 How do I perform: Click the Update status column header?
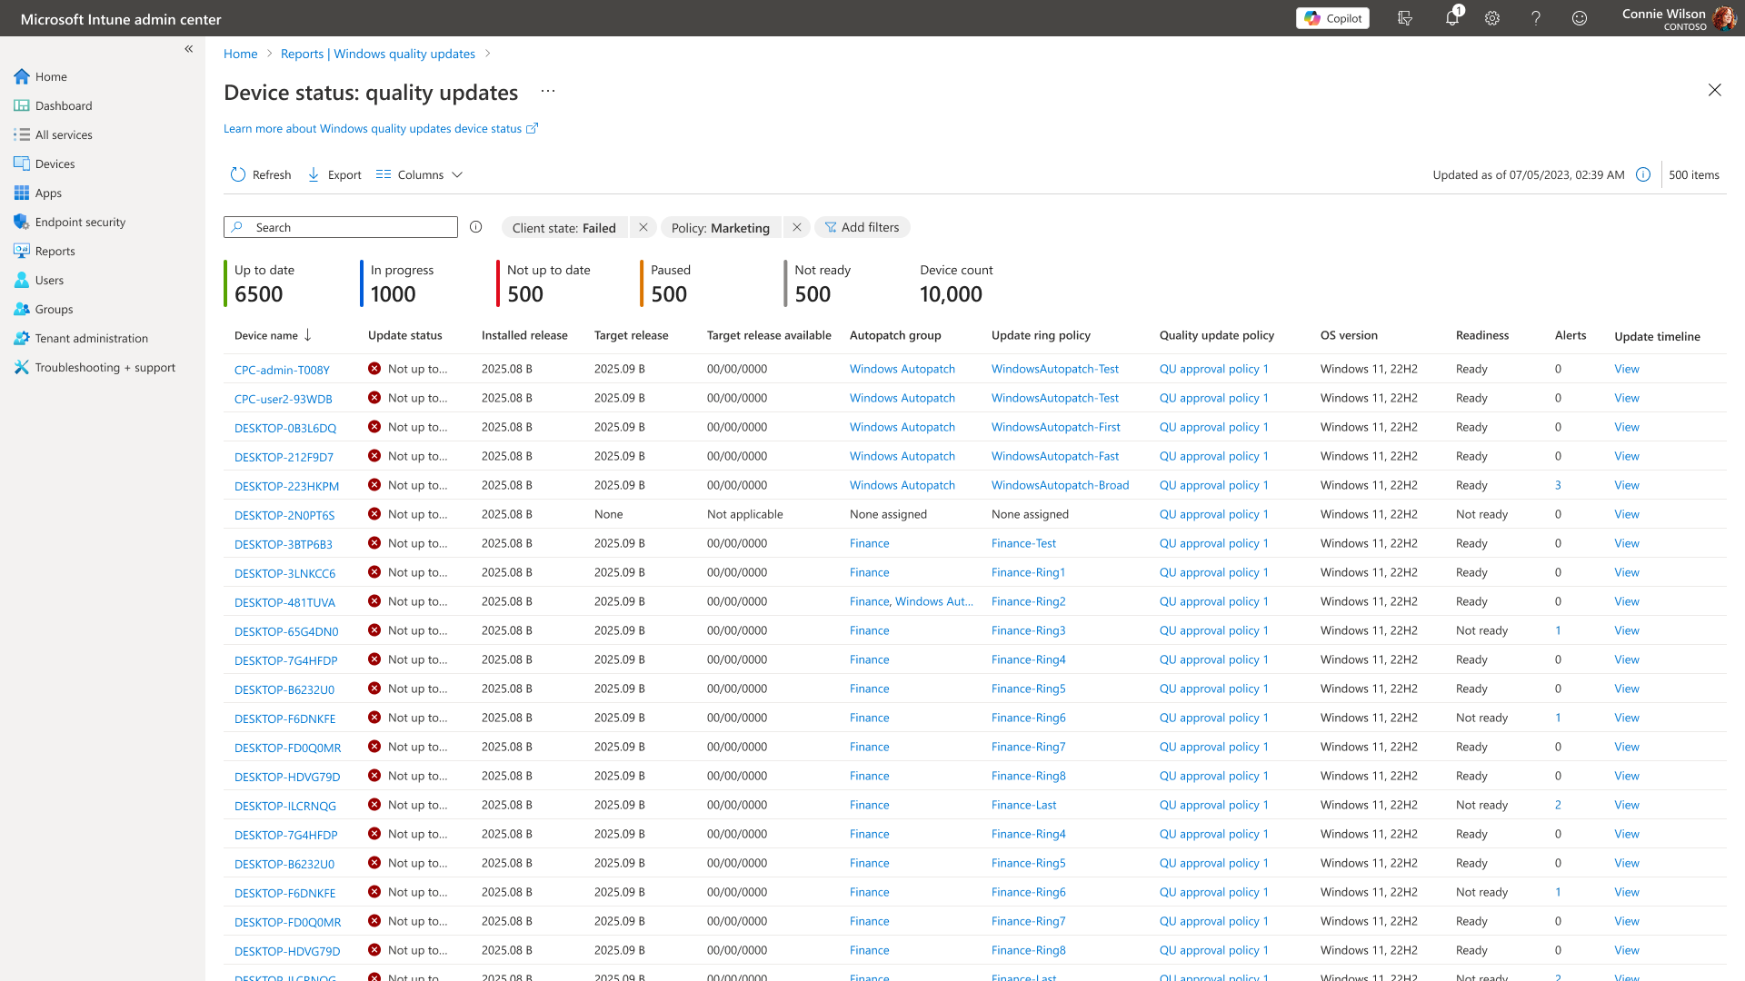[405, 336]
